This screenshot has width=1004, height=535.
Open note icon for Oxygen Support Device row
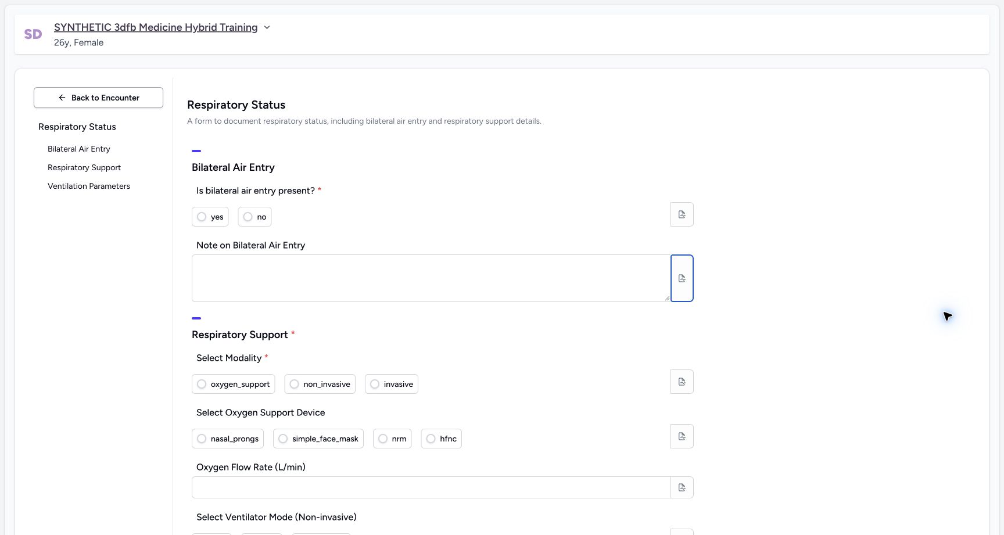coord(682,436)
